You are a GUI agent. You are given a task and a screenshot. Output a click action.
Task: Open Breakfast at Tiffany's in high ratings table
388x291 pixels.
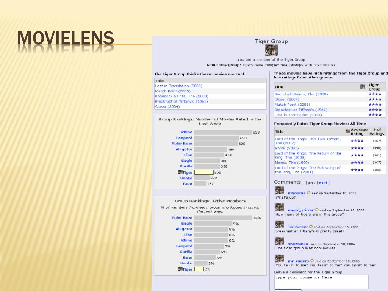pos(301,110)
